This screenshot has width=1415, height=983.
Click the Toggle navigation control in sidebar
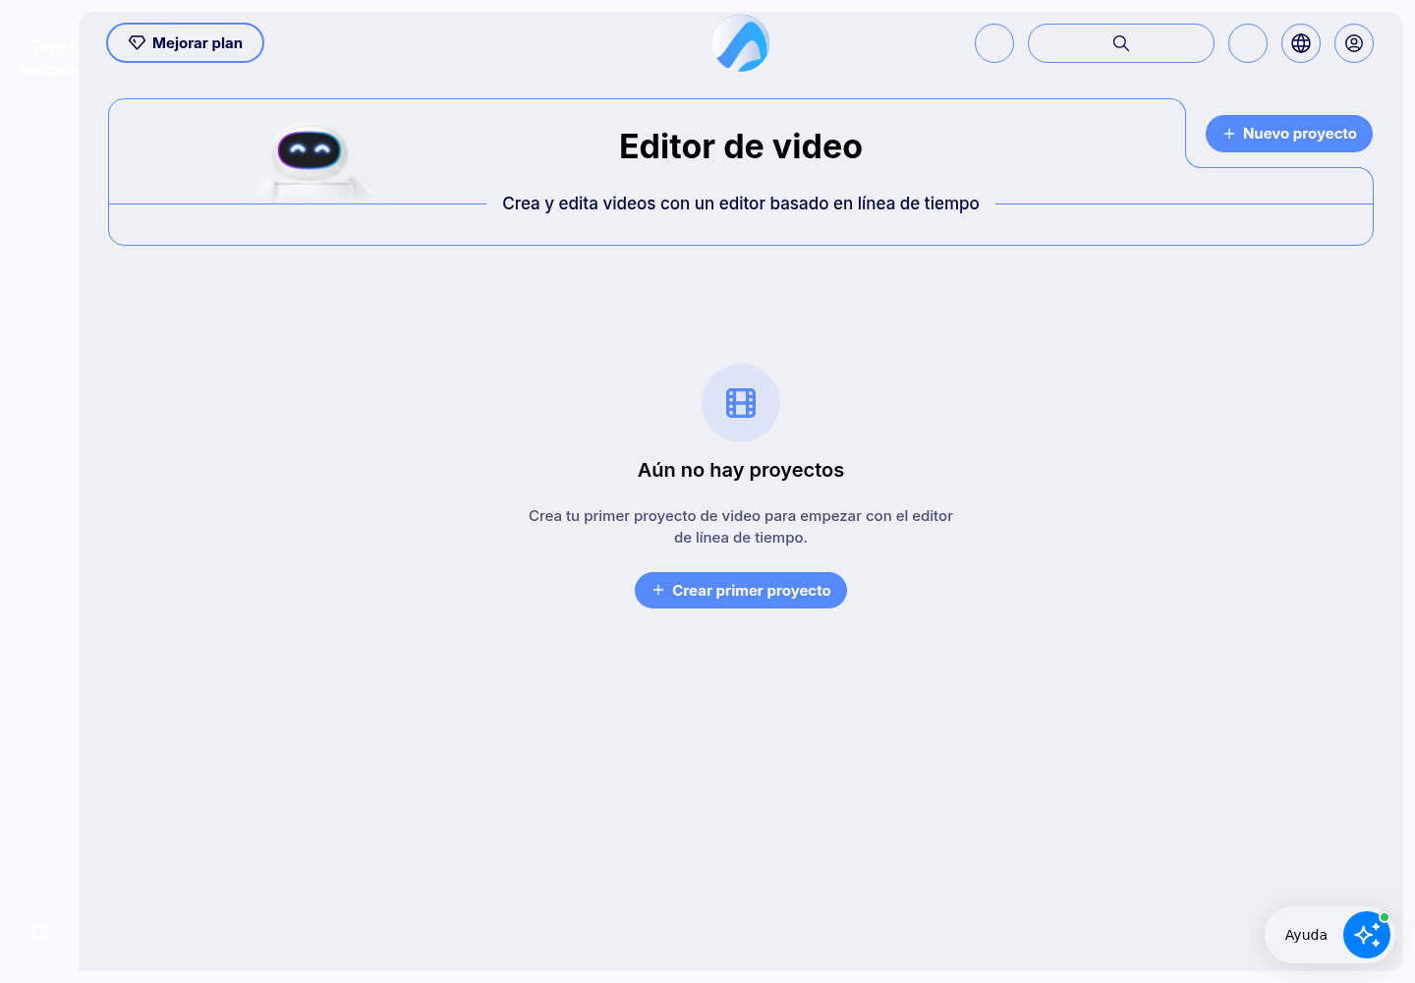pyautogui.click(x=47, y=57)
